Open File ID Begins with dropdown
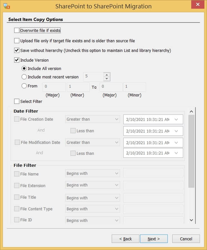The image size is (207, 250). [93, 220]
